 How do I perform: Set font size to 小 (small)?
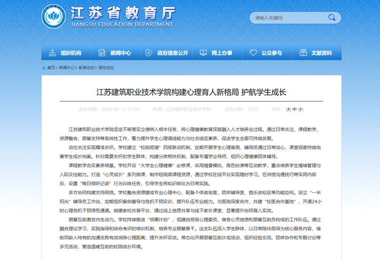click(300, 110)
